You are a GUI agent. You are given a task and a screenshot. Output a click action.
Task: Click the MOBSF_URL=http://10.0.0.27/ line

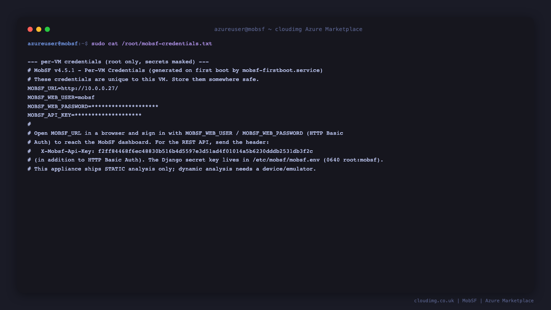click(73, 89)
